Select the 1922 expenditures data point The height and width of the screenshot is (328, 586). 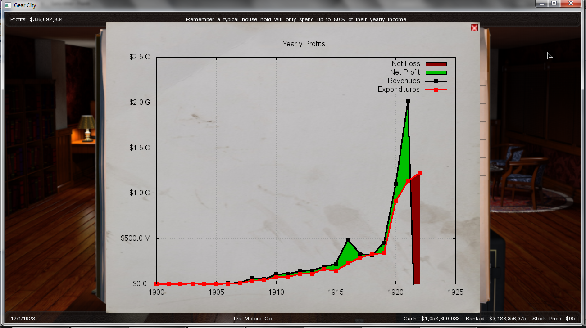pos(419,173)
